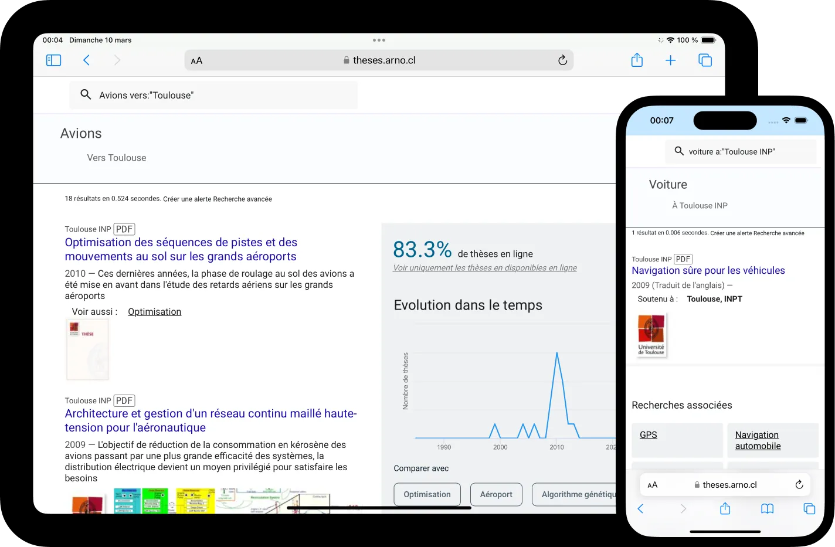The width and height of the screenshot is (835, 547).
Task: Open bookmarks on iPhone Safari toolbar
Action: [767, 509]
